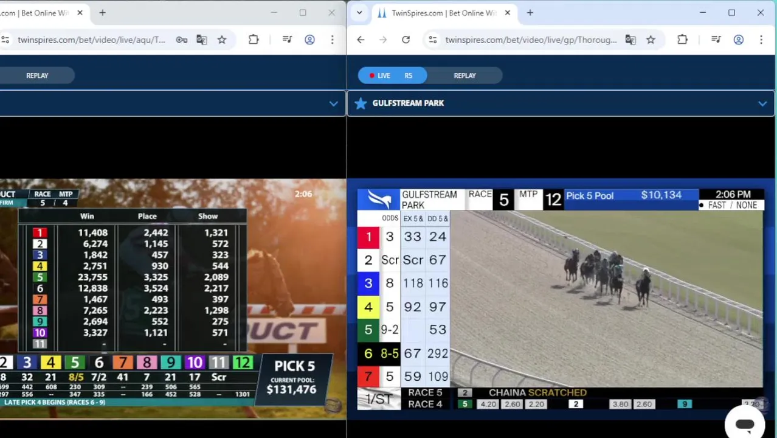View site information in right window
Image resolution: width=777 pixels, height=438 pixels.
432,40
